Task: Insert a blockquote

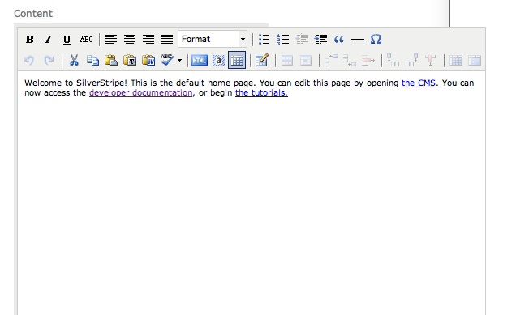Action: [339, 40]
